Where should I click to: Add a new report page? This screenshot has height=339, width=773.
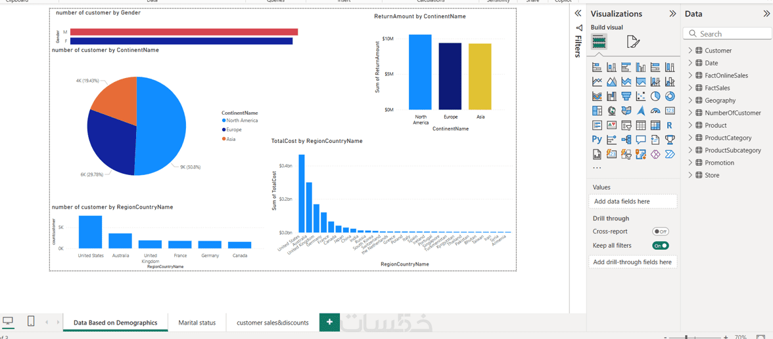(x=330, y=322)
